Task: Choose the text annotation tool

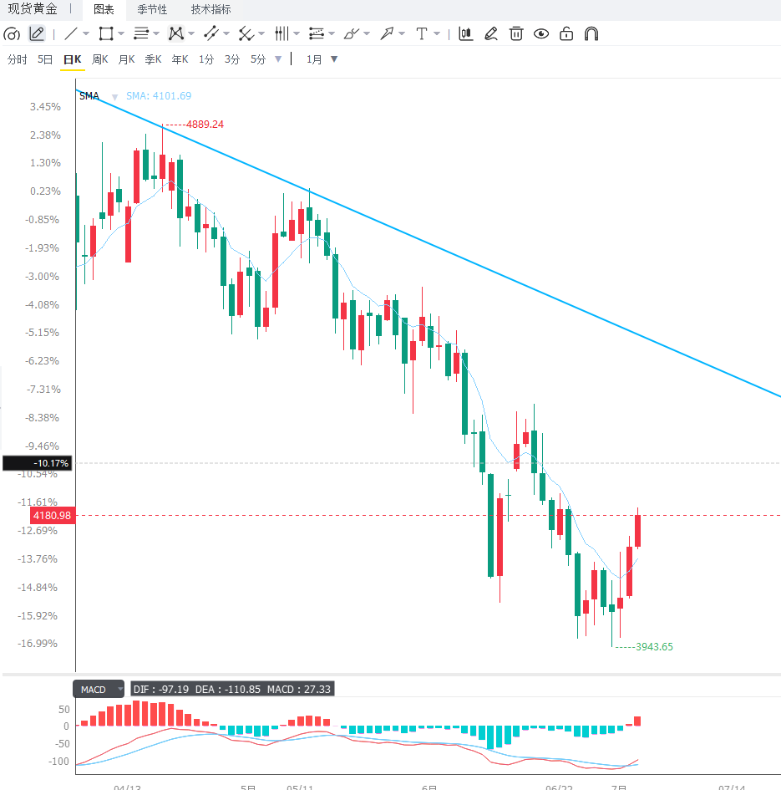Action: [422, 33]
